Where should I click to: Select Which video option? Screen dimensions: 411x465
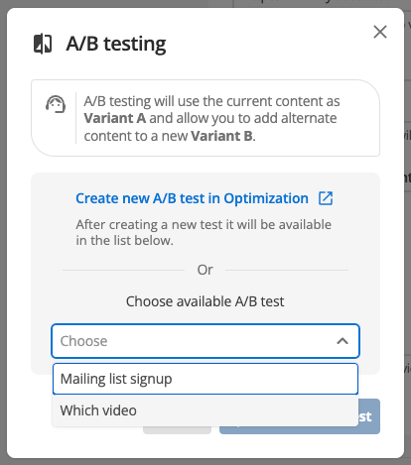coord(205,410)
